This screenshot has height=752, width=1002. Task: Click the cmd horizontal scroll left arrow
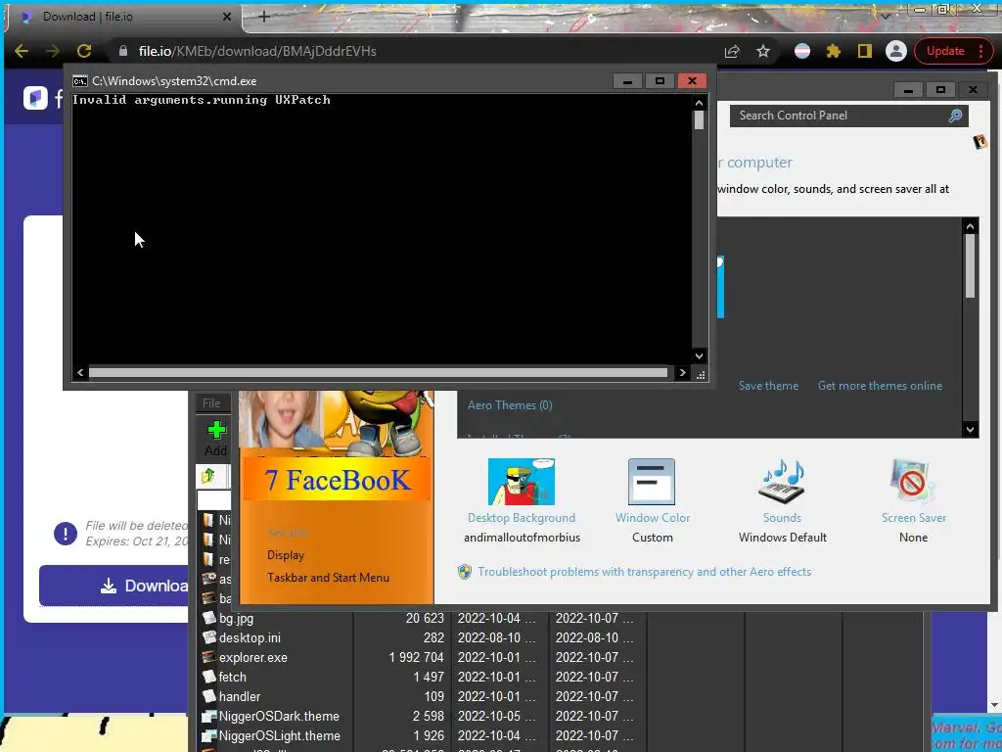pyautogui.click(x=80, y=373)
